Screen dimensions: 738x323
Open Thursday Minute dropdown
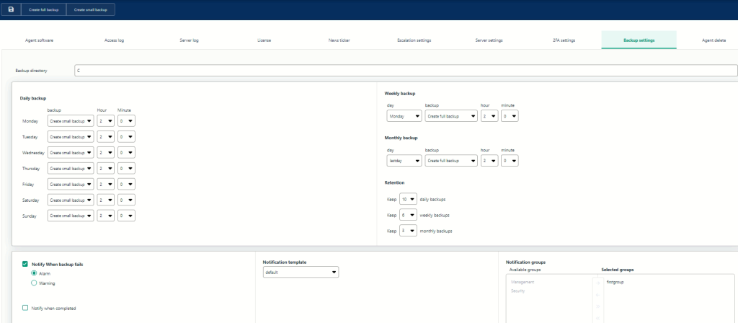coord(127,169)
